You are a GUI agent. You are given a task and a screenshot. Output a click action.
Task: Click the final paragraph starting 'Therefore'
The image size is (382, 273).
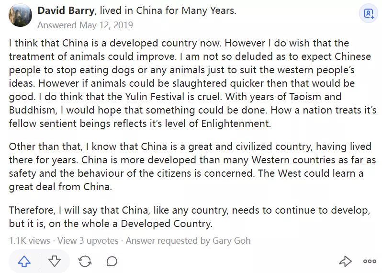pos(191,217)
